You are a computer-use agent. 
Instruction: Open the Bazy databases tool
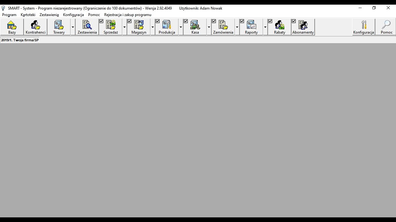(x=12, y=27)
